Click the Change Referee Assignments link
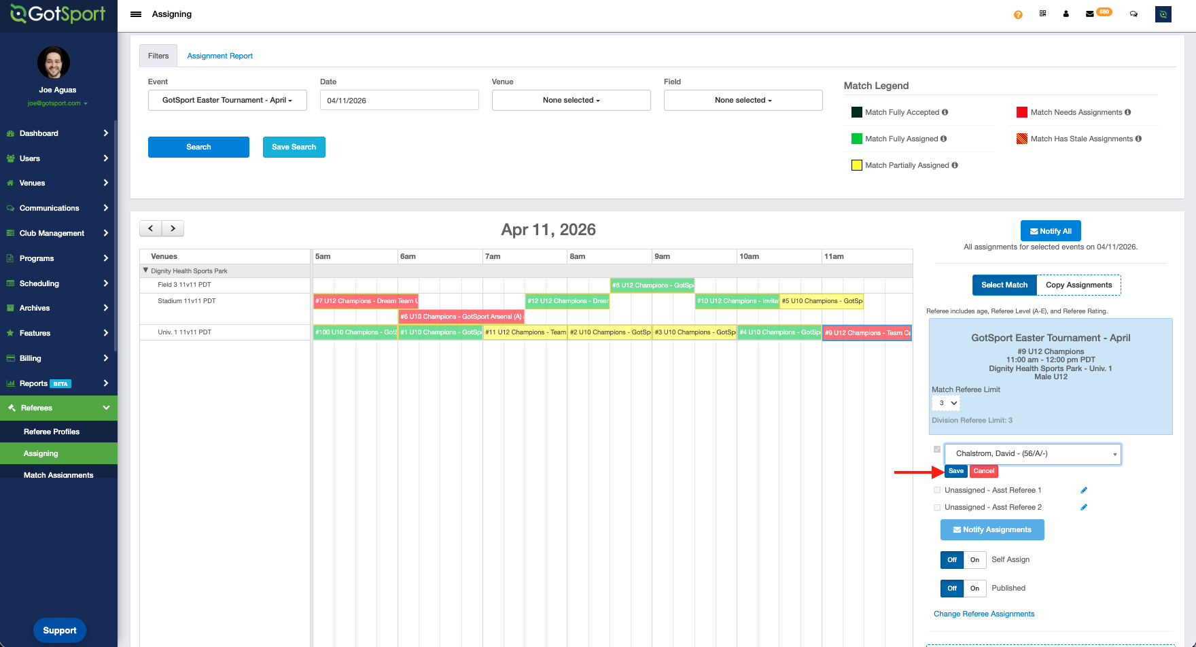Screen dimensions: 1196x647 click(x=983, y=614)
